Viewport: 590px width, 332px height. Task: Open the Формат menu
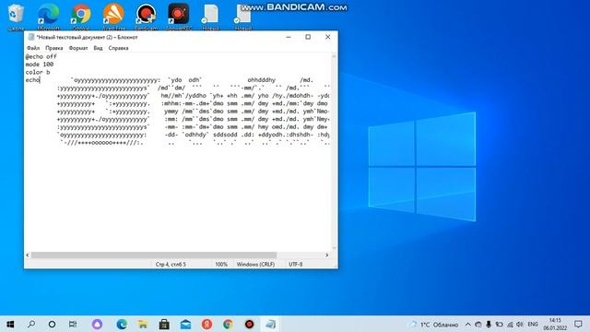pos(78,48)
